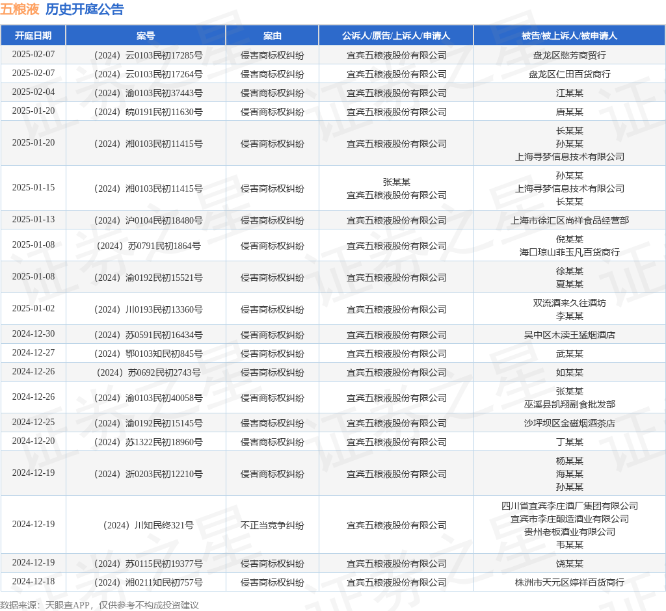
Task: Click defendant 夏某某
Action: 570,284
